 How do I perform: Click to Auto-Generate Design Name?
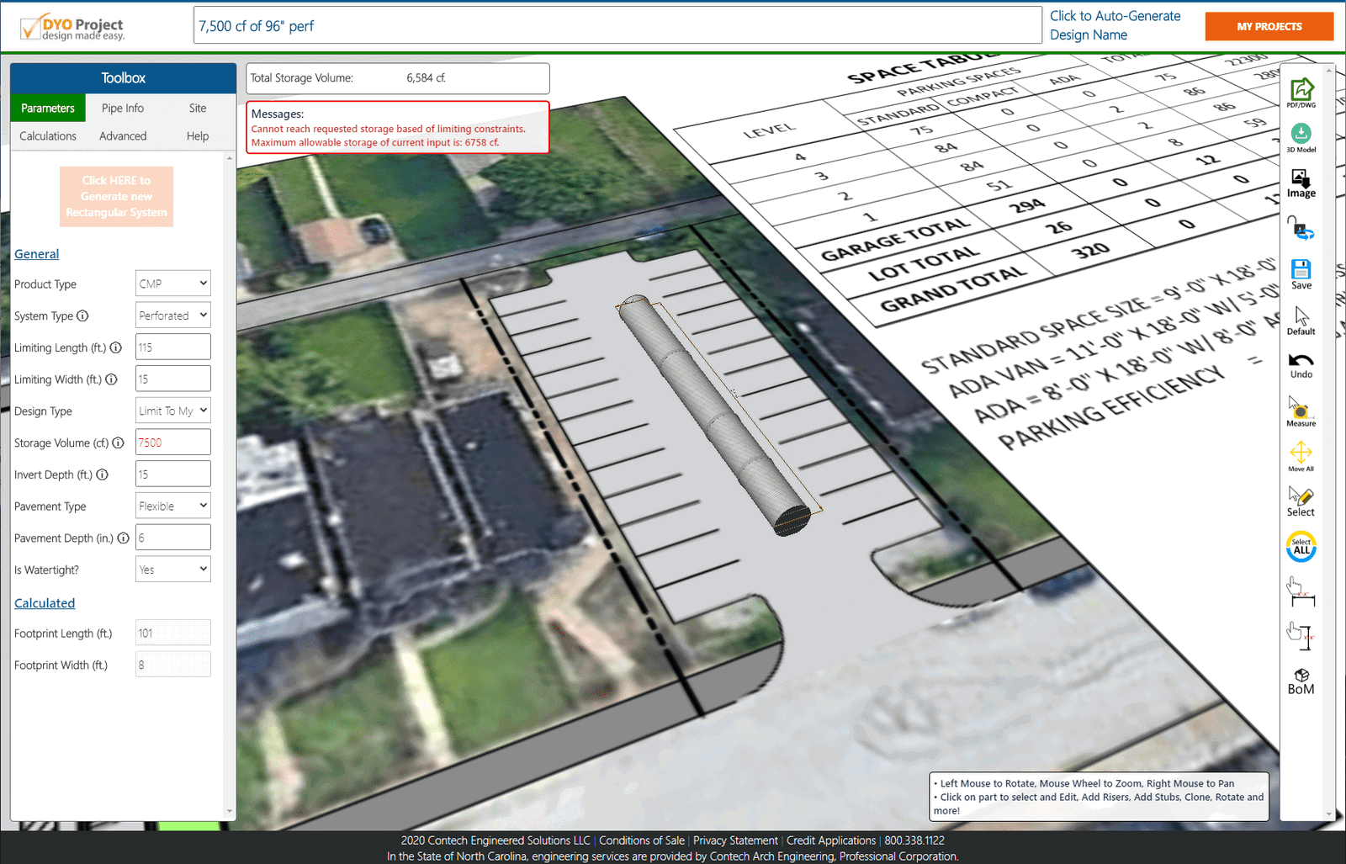point(1115,25)
